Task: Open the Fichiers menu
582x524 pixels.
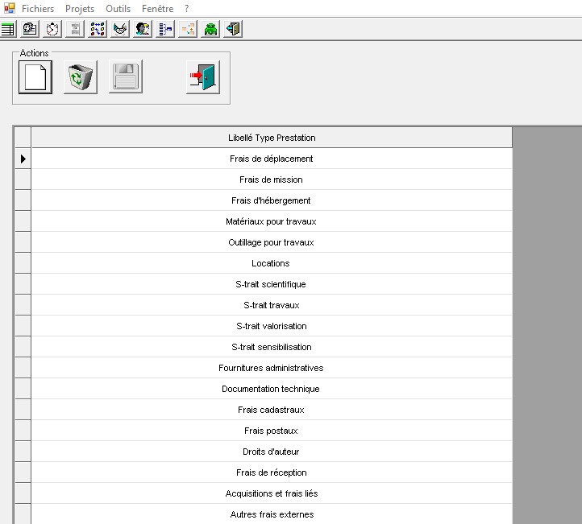Action: point(38,9)
